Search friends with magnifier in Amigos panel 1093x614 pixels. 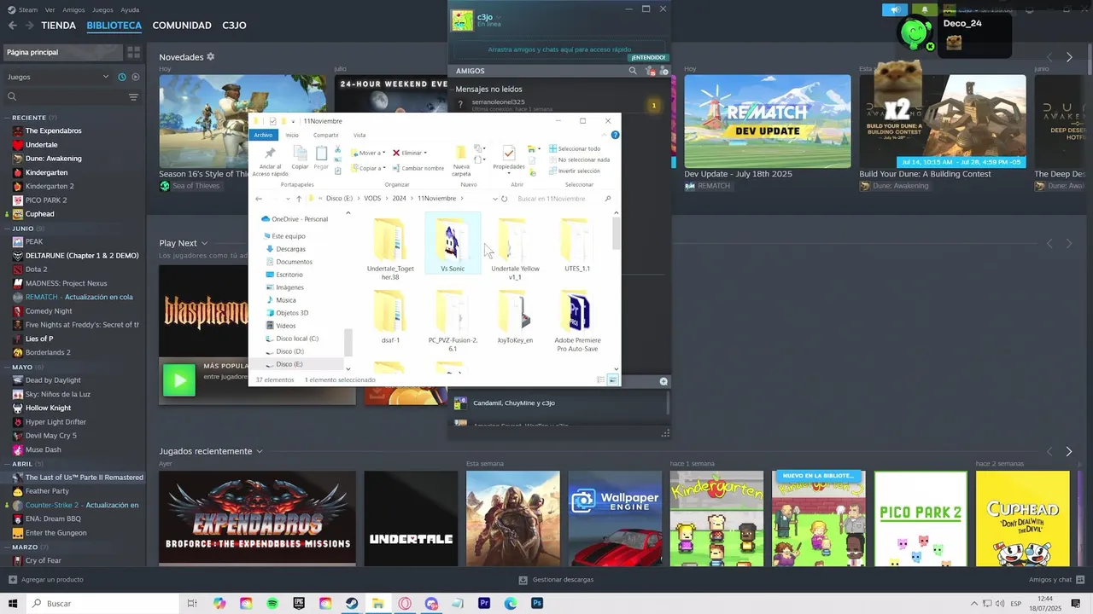(633, 71)
